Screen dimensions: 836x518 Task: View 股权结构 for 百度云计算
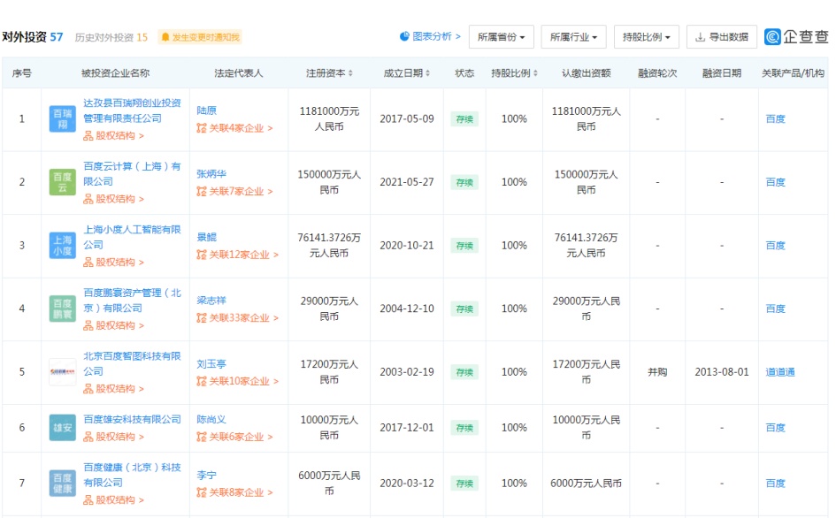113,199
